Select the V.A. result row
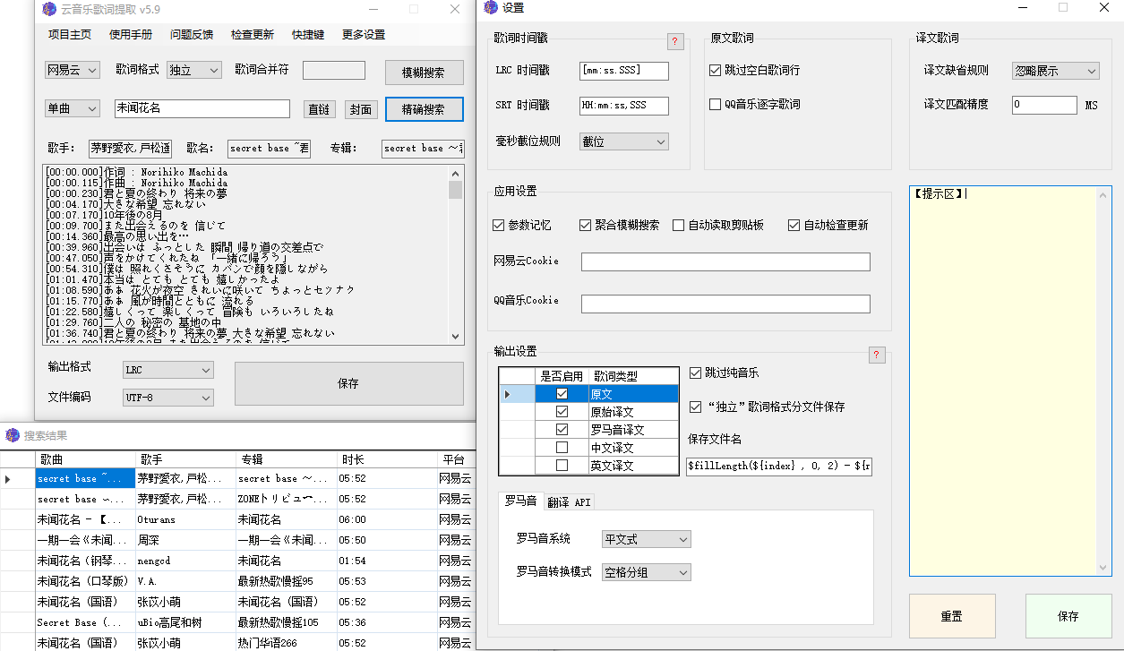This screenshot has width=1124, height=651. [x=237, y=581]
